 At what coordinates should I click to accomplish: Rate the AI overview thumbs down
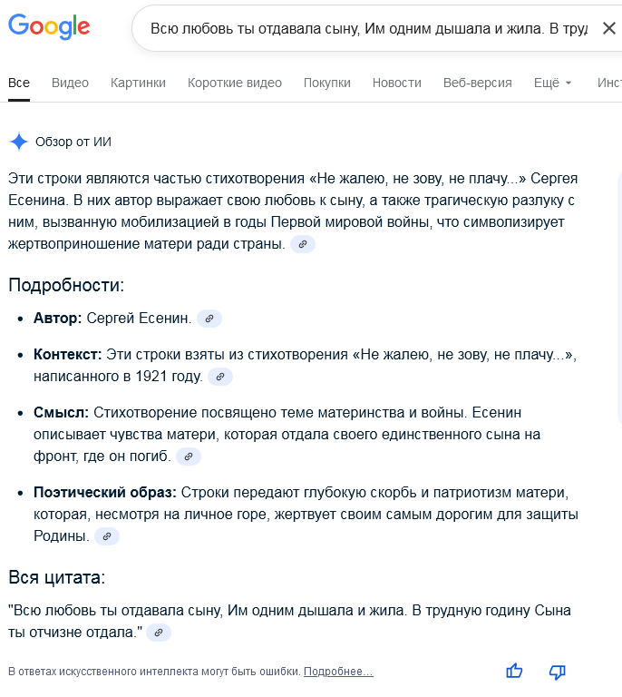point(558,672)
